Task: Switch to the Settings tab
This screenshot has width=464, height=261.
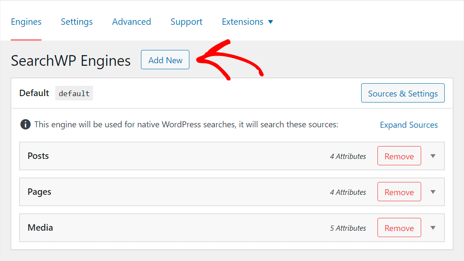Action: click(x=77, y=22)
